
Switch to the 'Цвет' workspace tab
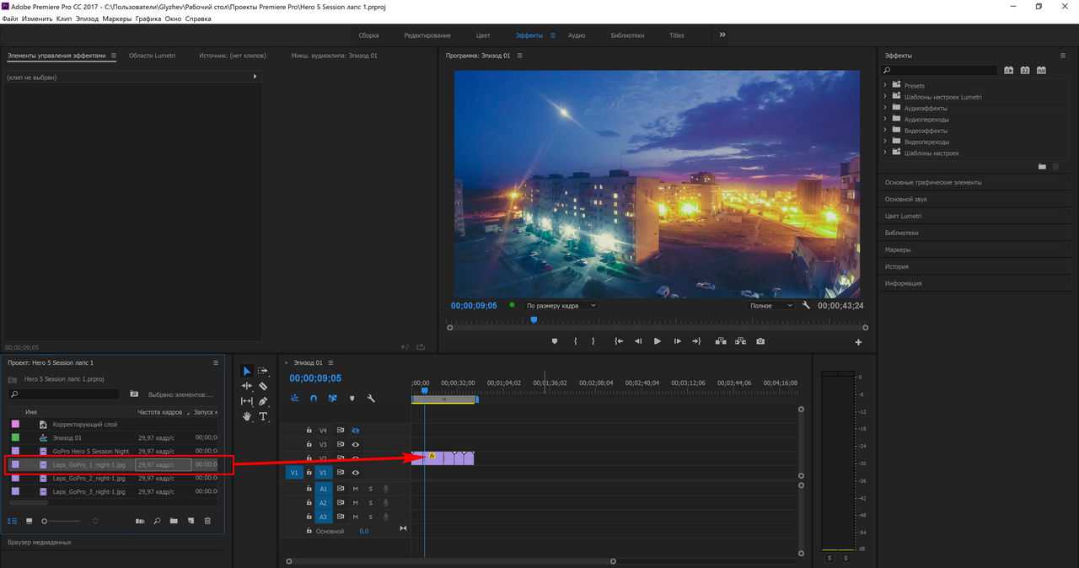click(483, 35)
